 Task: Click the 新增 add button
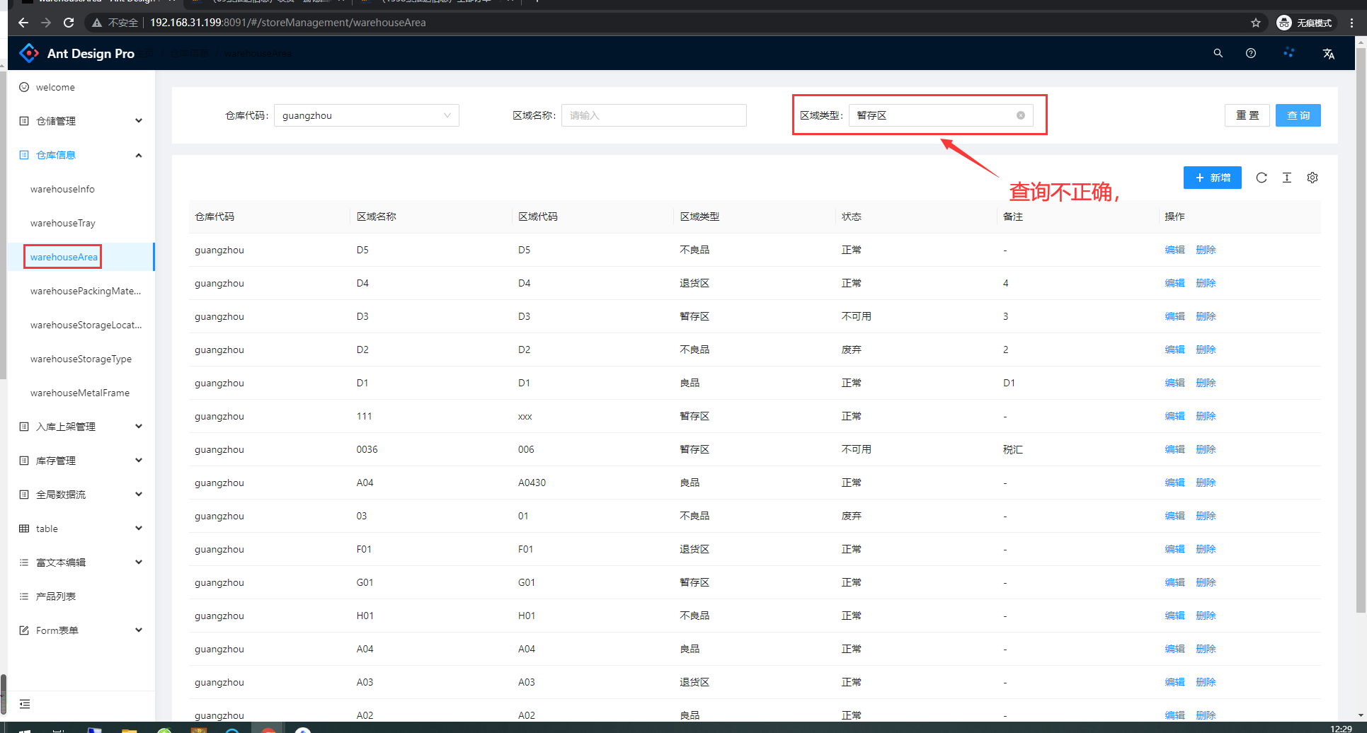point(1212,178)
